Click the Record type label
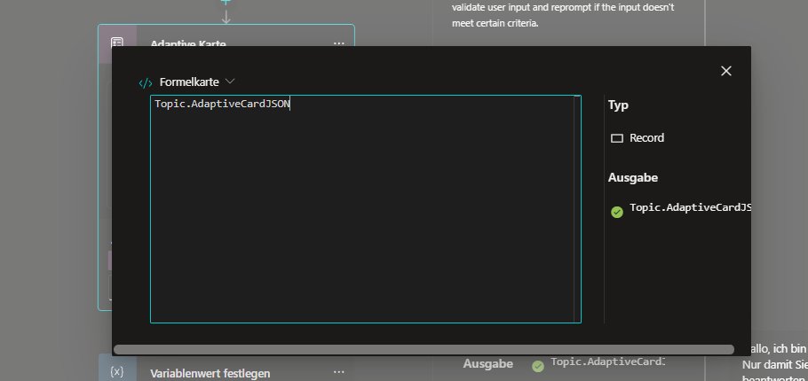 click(646, 138)
